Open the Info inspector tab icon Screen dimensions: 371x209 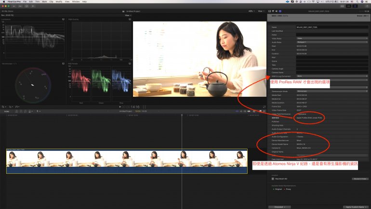(x=279, y=10)
